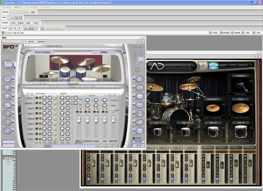Toggle the CPU indicator in console status bar

[246, 33]
